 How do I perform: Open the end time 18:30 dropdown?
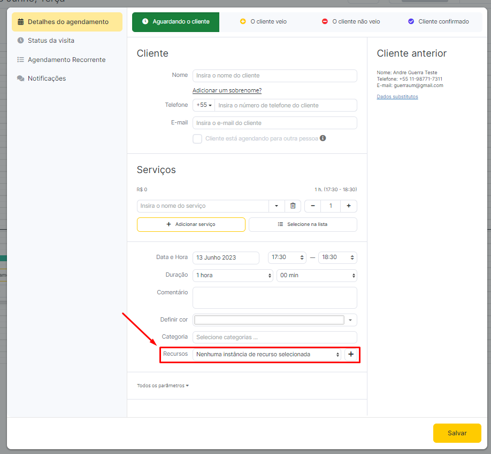pos(337,257)
